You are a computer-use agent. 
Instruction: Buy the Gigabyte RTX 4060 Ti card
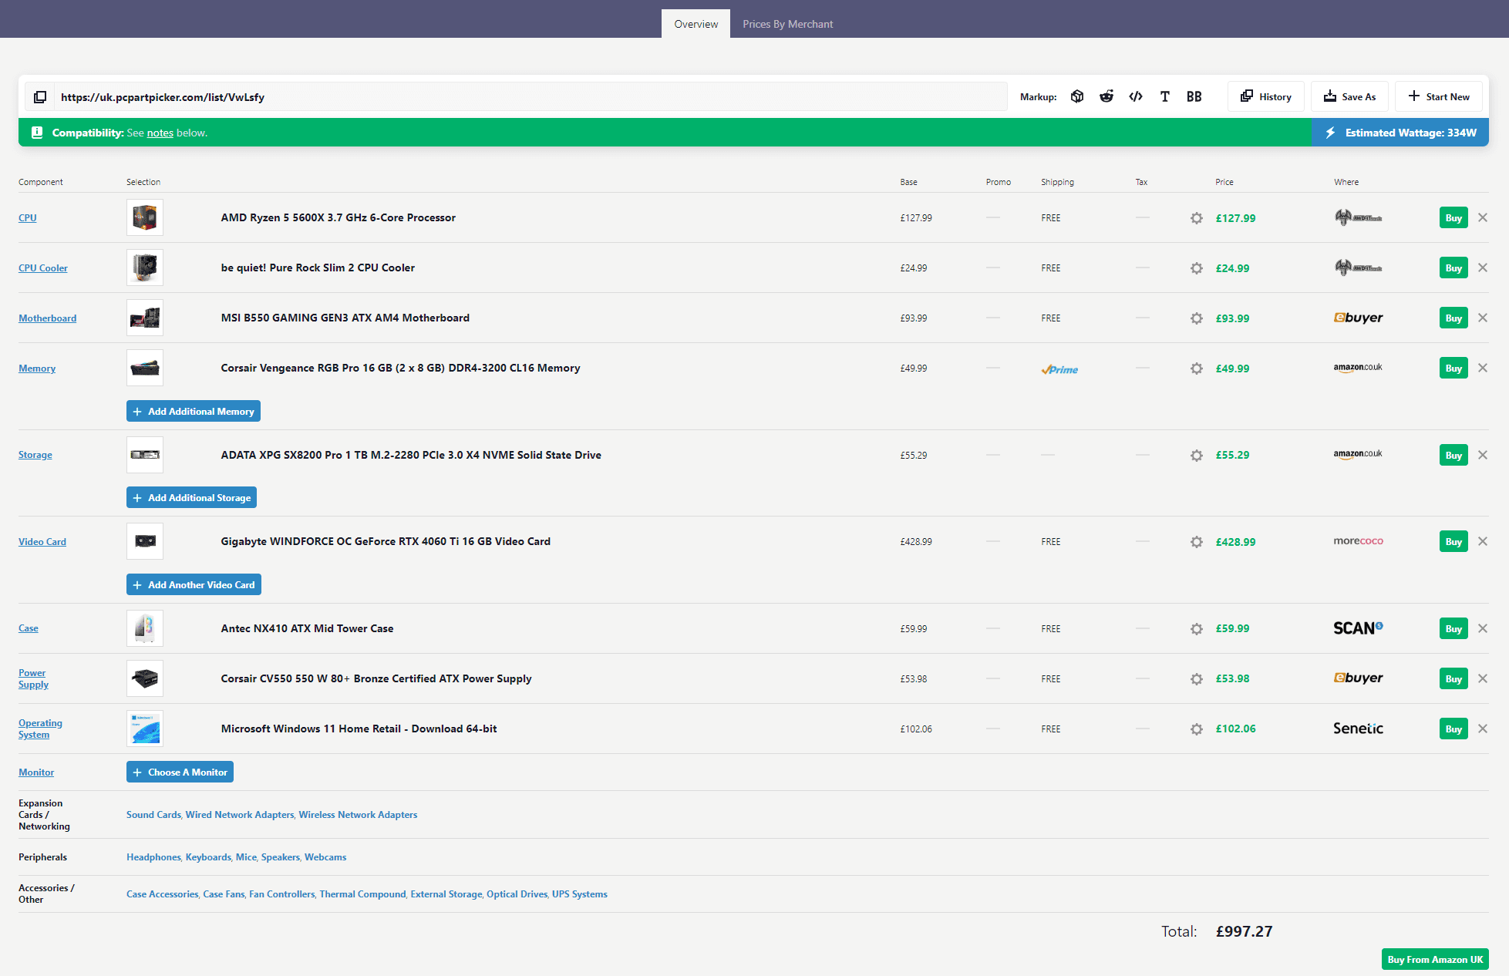[1453, 541]
